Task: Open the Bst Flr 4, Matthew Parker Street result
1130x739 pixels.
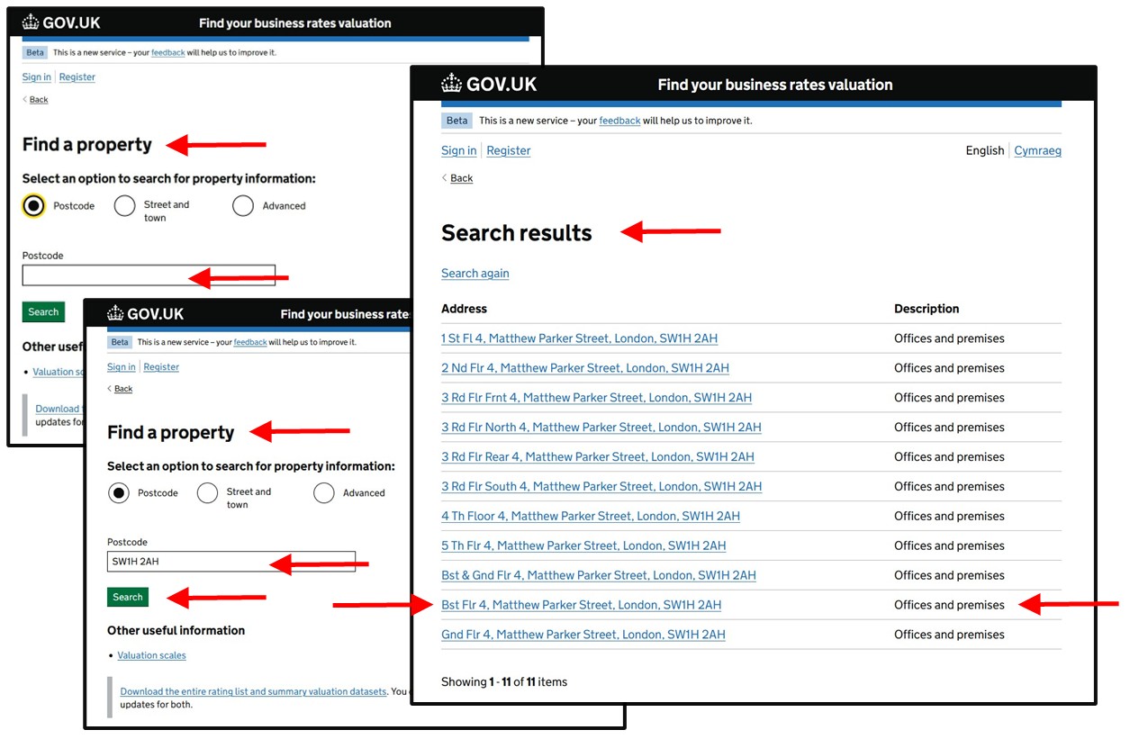Action: coord(581,605)
